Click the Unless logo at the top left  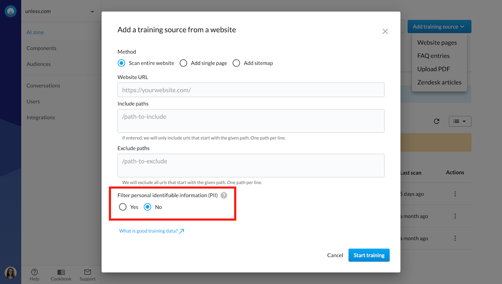10,11
